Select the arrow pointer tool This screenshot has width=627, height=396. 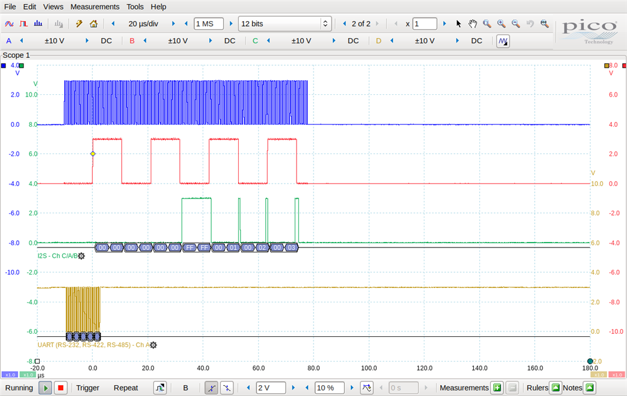tap(458, 24)
